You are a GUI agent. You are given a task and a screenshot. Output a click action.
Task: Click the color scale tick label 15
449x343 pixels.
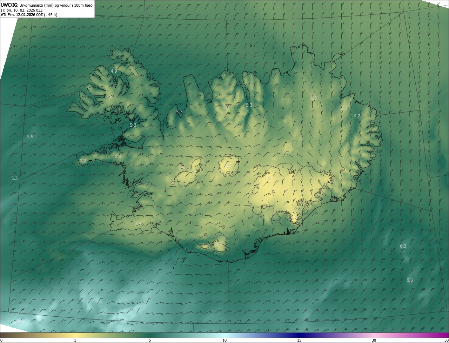[x=299, y=340]
